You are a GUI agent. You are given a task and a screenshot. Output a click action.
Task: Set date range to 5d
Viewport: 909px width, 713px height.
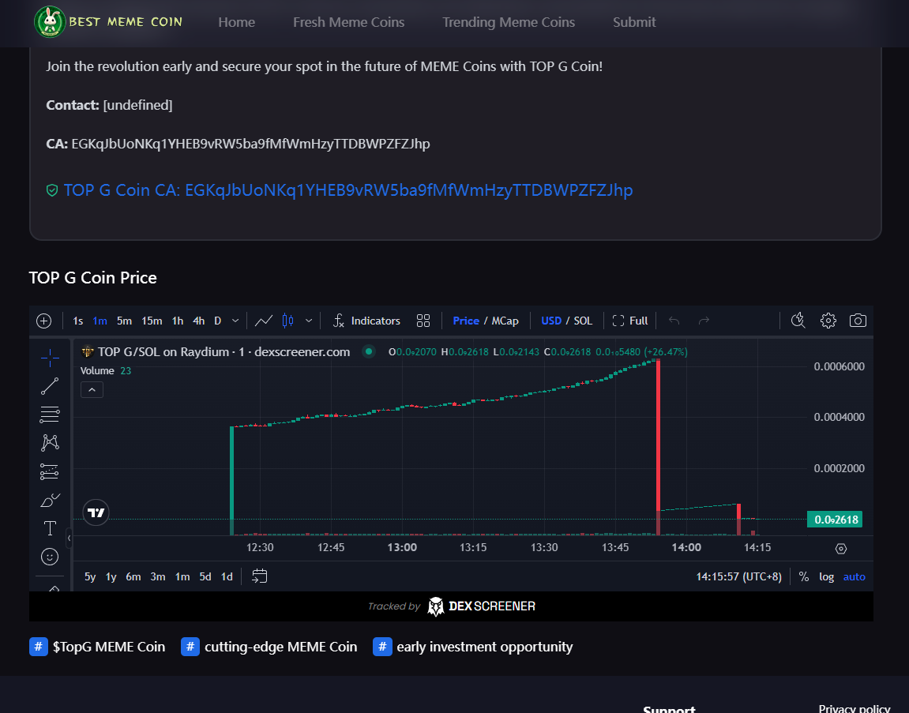click(205, 576)
